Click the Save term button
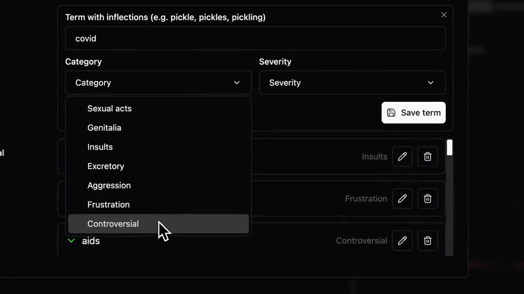The height and width of the screenshot is (294, 524). click(x=413, y=113)
